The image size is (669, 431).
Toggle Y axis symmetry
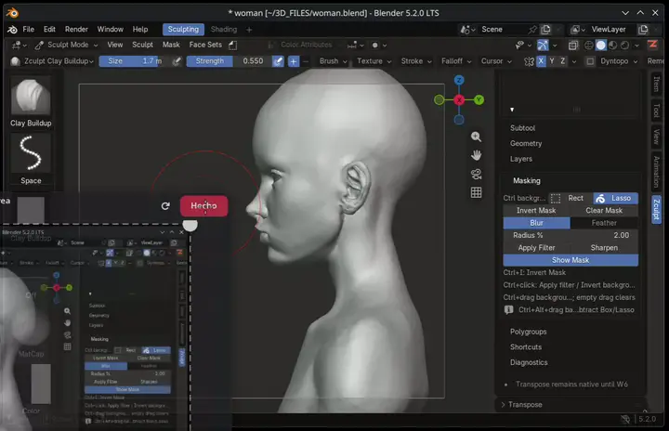[x=552, y=61]
